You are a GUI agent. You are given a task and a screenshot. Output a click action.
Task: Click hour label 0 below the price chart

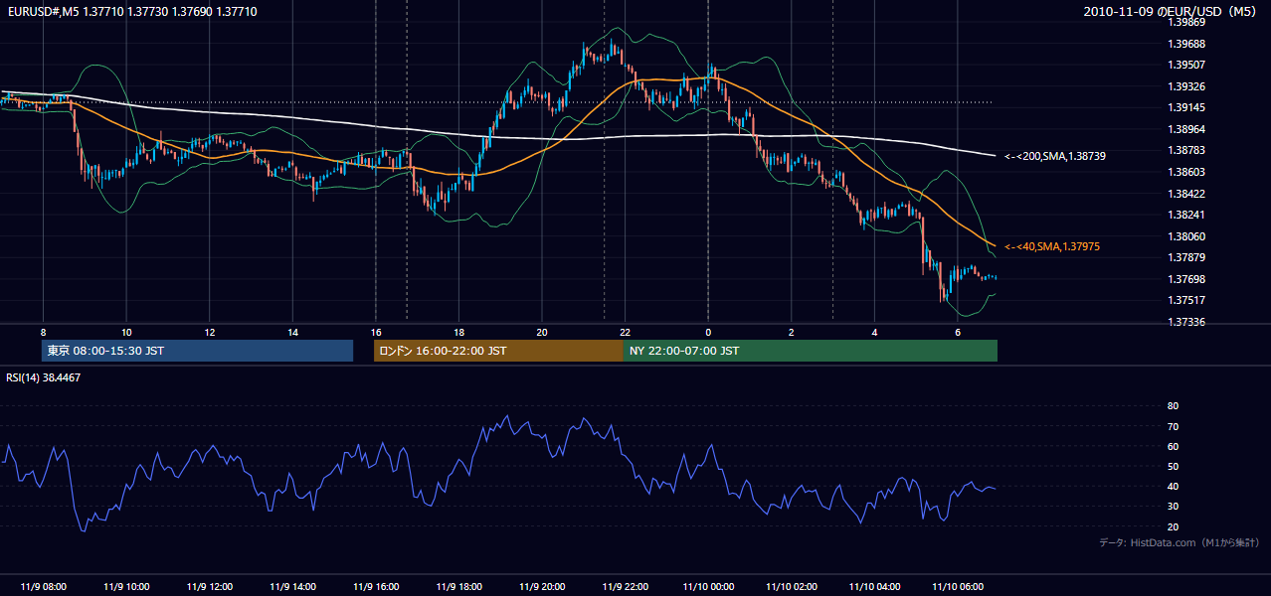pos(707,332)
